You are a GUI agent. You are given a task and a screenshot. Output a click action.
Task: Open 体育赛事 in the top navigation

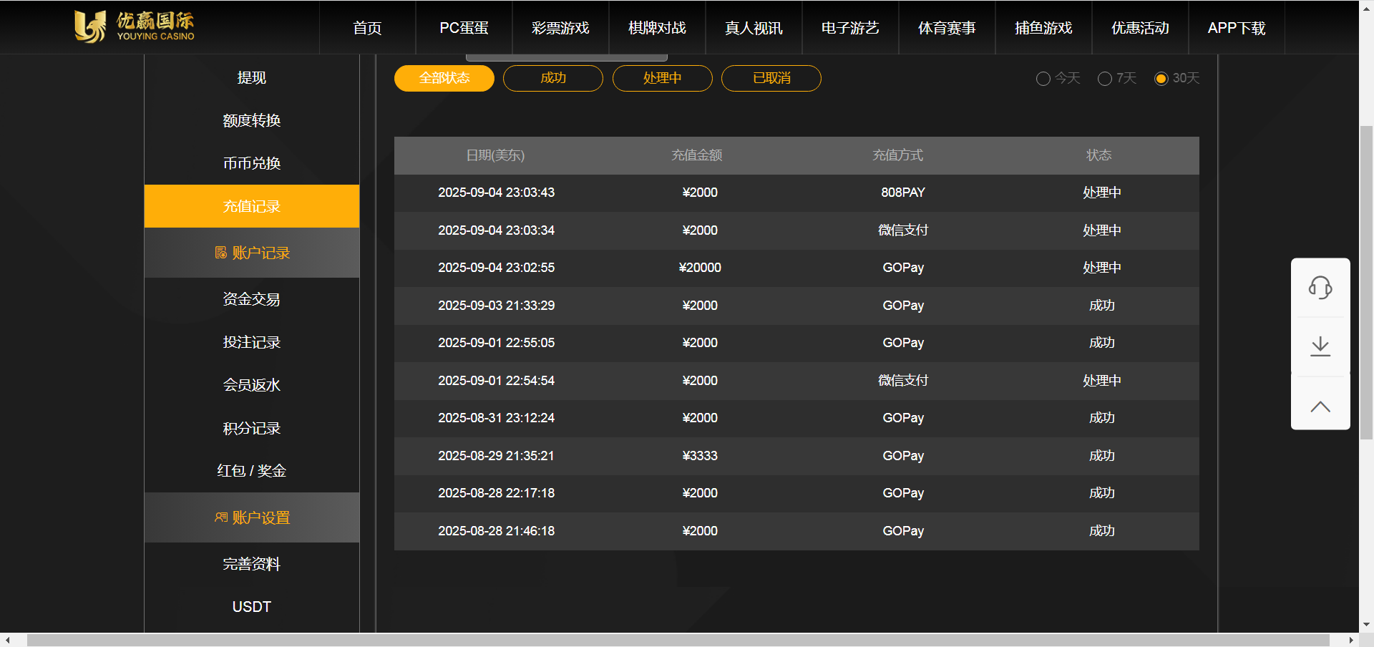[947, 28]
